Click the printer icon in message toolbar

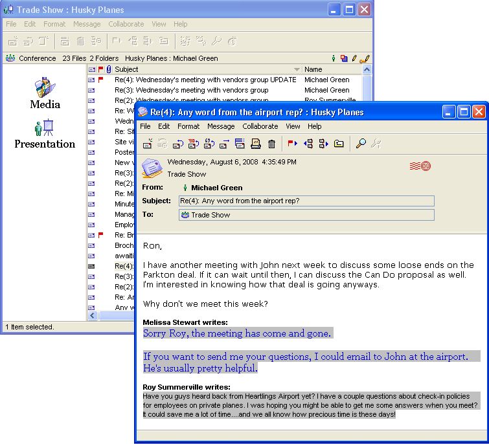[256, 144]
